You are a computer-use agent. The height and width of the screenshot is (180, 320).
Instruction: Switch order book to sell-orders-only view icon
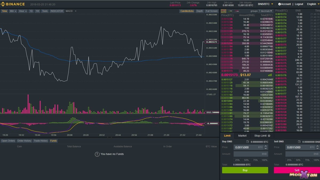tap(237, 11)
